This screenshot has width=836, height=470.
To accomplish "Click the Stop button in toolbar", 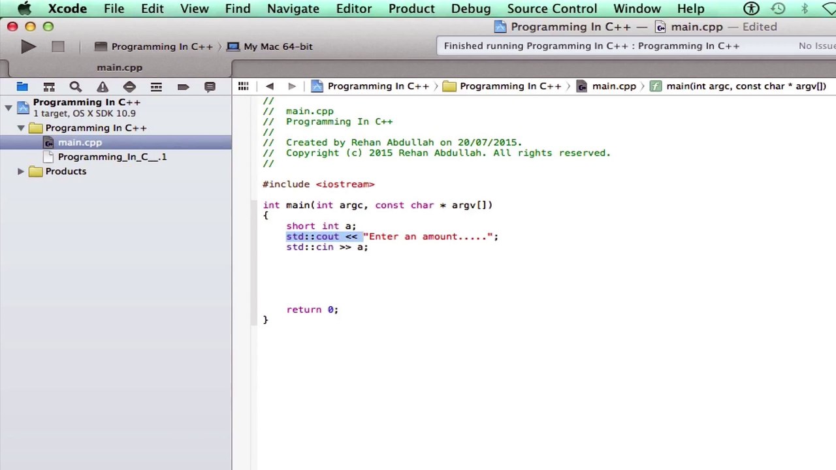I will [x=57, y=46].
